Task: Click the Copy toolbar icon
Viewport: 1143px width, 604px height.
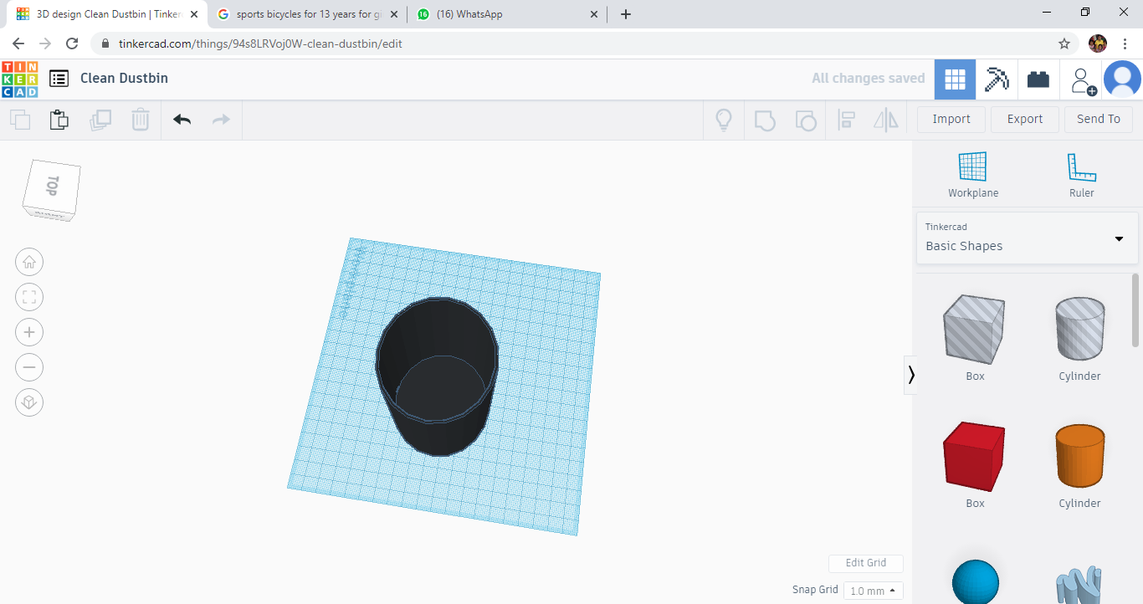Action: point(20,120)
